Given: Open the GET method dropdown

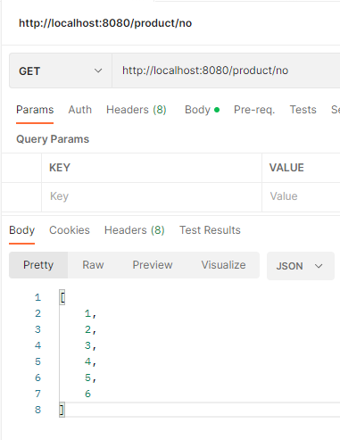Looking at the screenshot, I should coord(61,71).
